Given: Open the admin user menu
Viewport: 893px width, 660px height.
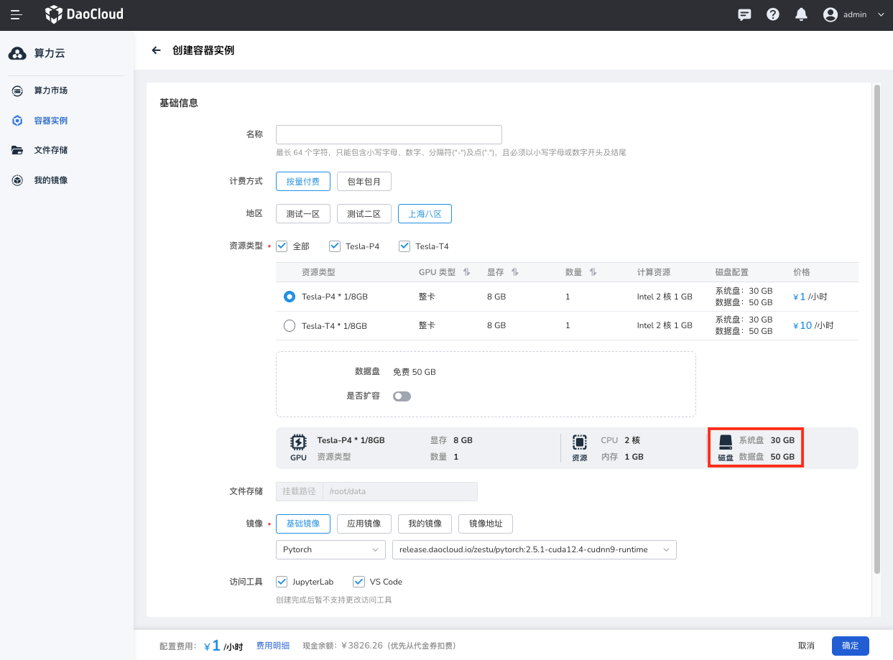Looking at the screenshot, I should point(853,14).
